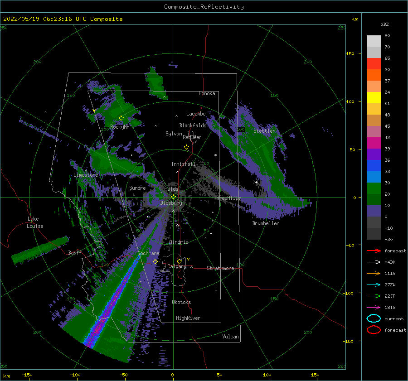This screenshot has height=381, width=408.
Task: Select the Strathmore label
Action: pos(220,268)
